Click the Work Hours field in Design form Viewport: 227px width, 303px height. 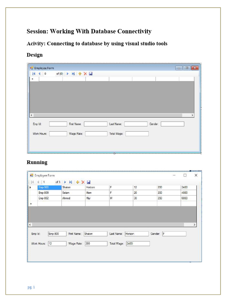(58, 134)
